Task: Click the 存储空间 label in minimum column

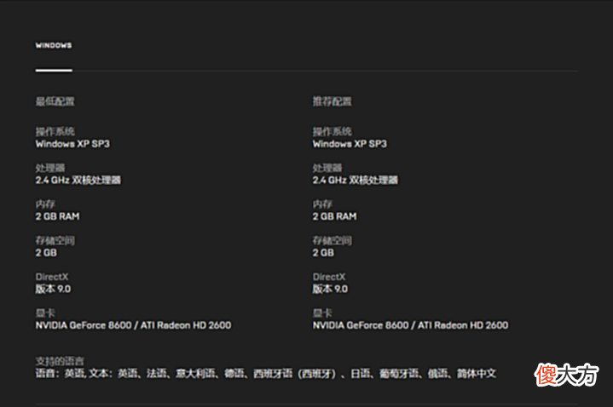Action: tap(55, 241)
